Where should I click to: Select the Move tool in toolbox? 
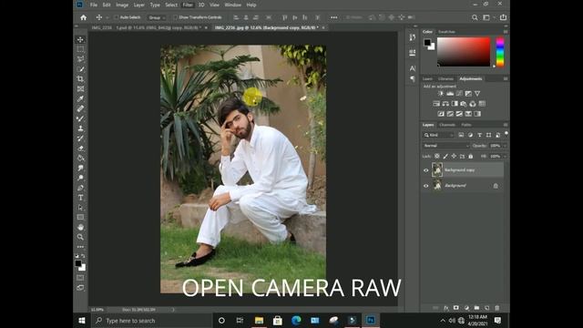point(80,39)
